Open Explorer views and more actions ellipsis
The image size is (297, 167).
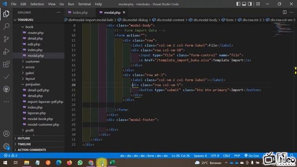(x=58, y=13)
